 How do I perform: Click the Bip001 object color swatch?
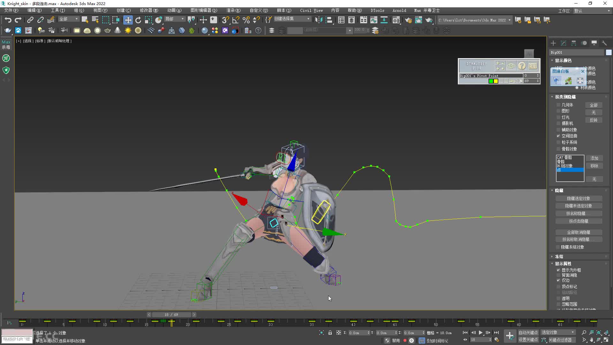pyautogui.click(x=609, y=52)
